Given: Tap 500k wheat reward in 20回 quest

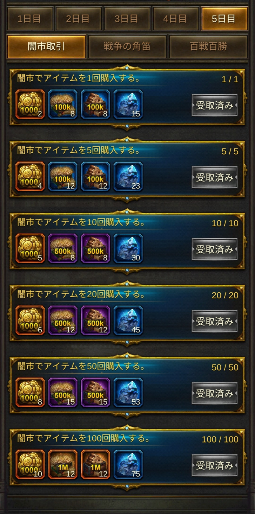Looking at the screenshot, I should (63, 321).
